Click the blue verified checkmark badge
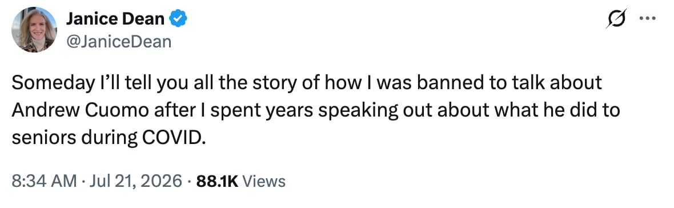 click(178, 19)
